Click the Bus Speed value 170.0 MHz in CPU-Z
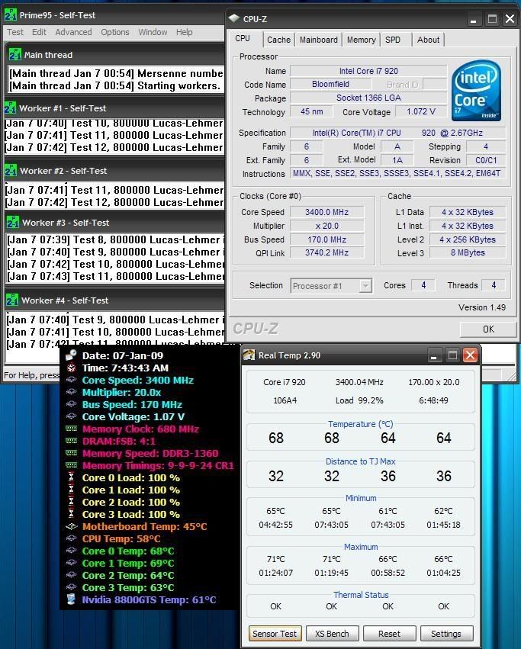 [x=326, y=239]
